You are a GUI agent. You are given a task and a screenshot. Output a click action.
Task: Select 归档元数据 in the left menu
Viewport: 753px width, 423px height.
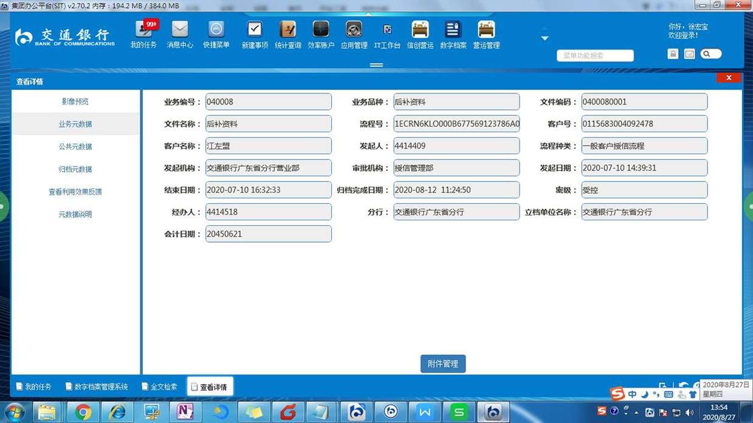tap(75, 169)
